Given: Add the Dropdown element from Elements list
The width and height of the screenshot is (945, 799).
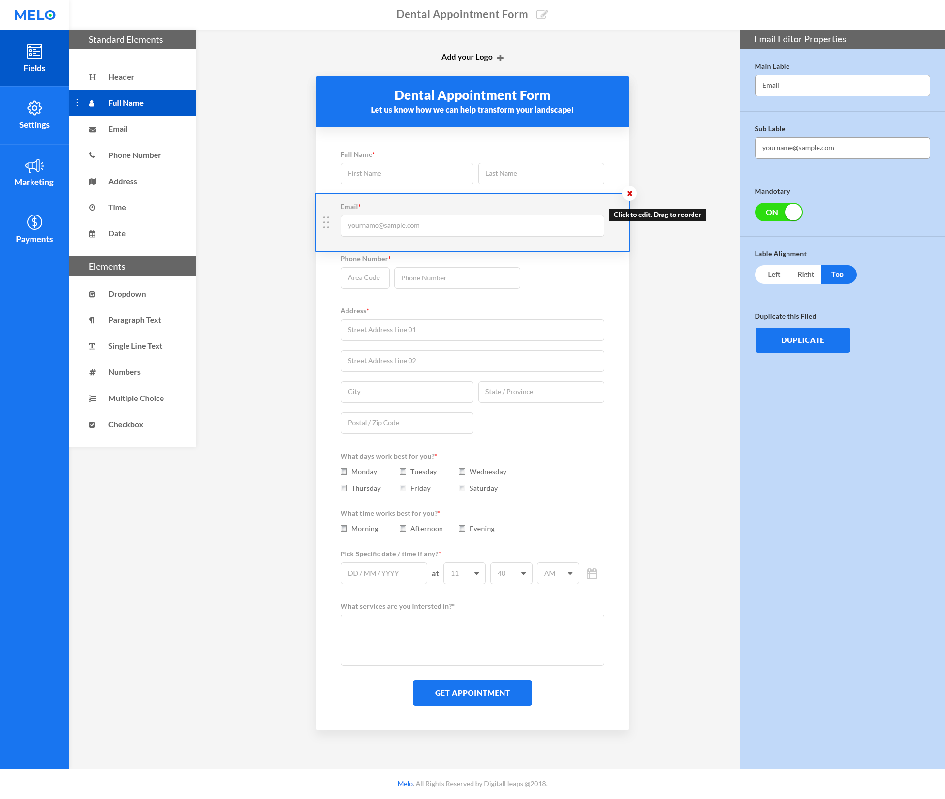Looking at the screenshot, I should click(x=126, y=294).
